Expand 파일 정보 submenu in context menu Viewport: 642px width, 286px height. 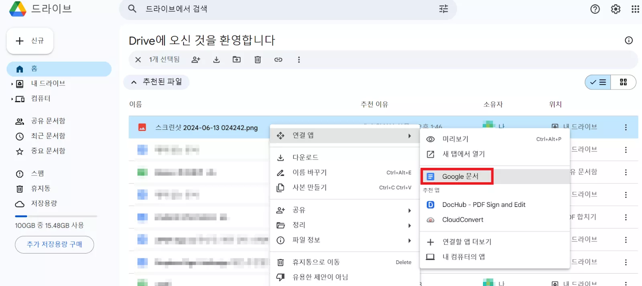tap(345, 240)
